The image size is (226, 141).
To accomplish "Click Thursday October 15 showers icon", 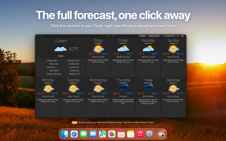I will pos(123,88).
